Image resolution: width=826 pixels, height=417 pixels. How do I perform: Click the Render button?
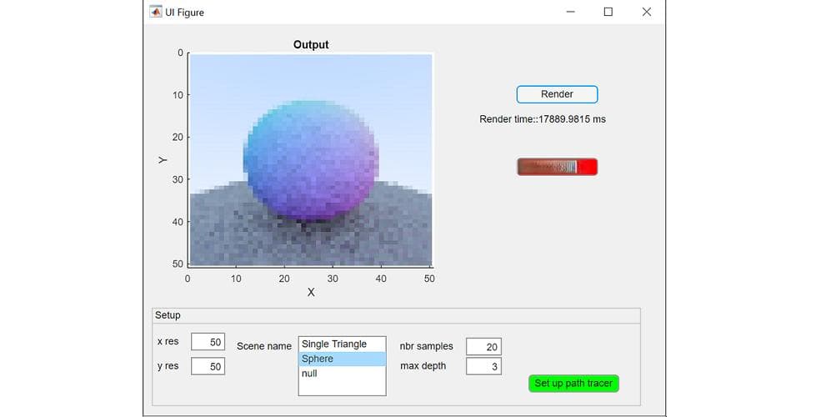557,94
